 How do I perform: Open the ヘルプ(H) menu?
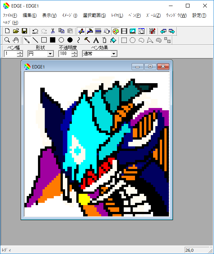coord(11,23)
